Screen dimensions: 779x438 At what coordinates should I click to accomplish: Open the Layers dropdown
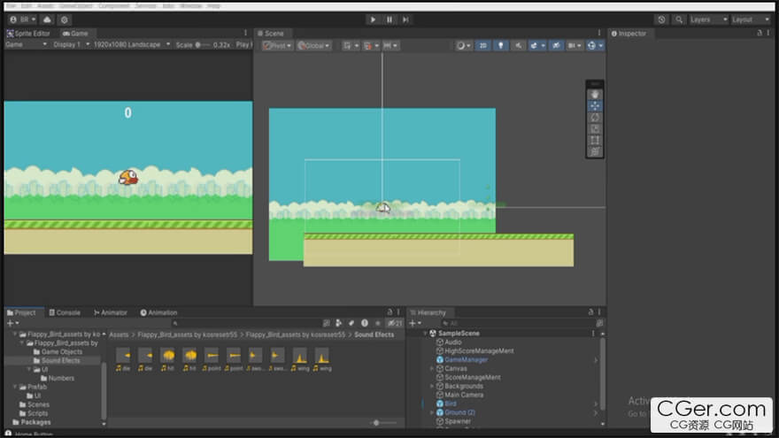[x=708, y=19]
